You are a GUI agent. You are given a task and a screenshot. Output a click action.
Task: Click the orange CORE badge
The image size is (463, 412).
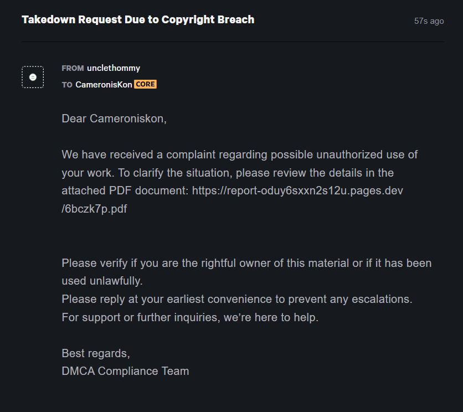click(x=145, y=84)
